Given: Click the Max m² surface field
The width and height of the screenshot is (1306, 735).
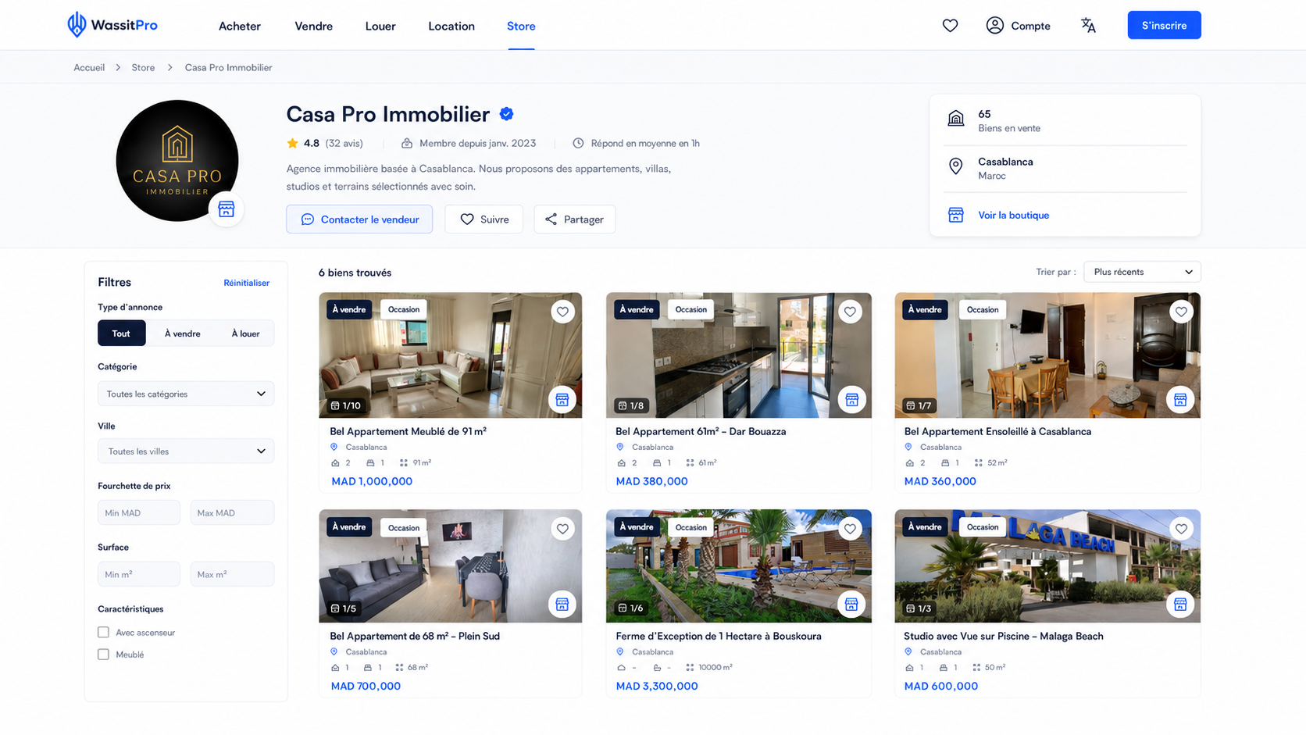Looking at the screenshot, I should click(x=232, y=574).
